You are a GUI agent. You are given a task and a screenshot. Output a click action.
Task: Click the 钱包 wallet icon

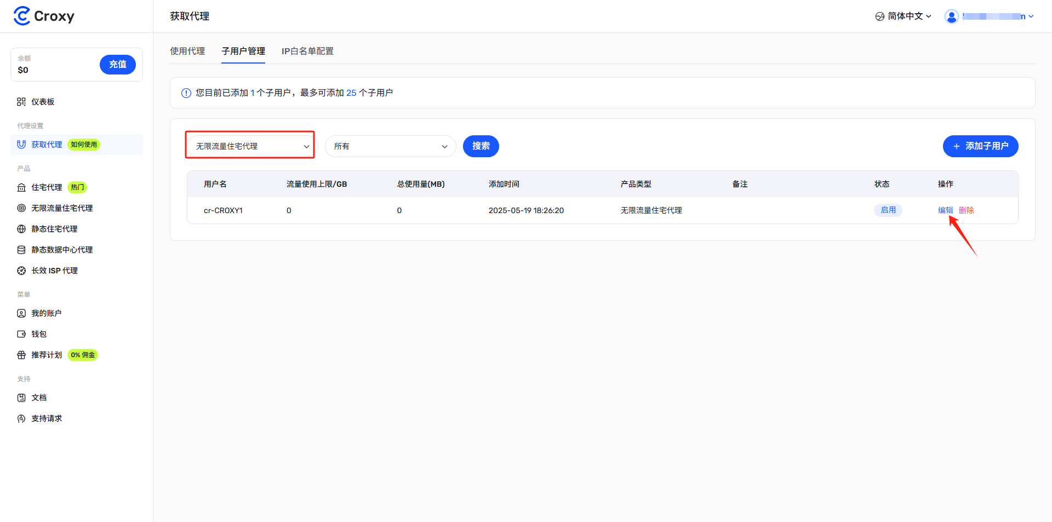21,334
